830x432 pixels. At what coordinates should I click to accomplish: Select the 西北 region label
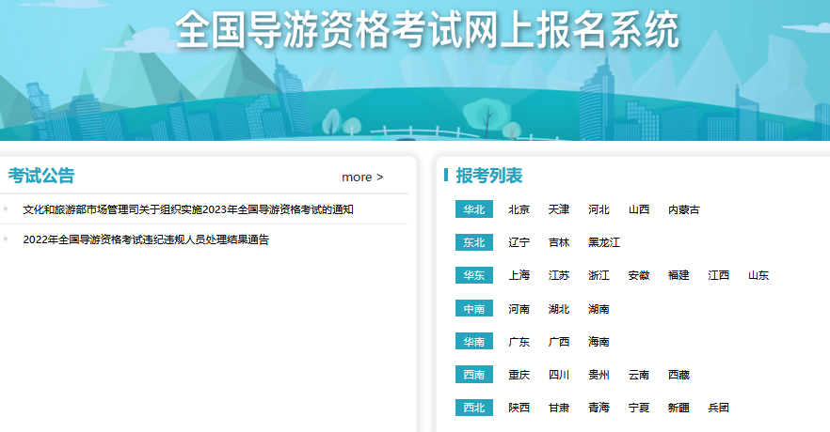point(473,408)
